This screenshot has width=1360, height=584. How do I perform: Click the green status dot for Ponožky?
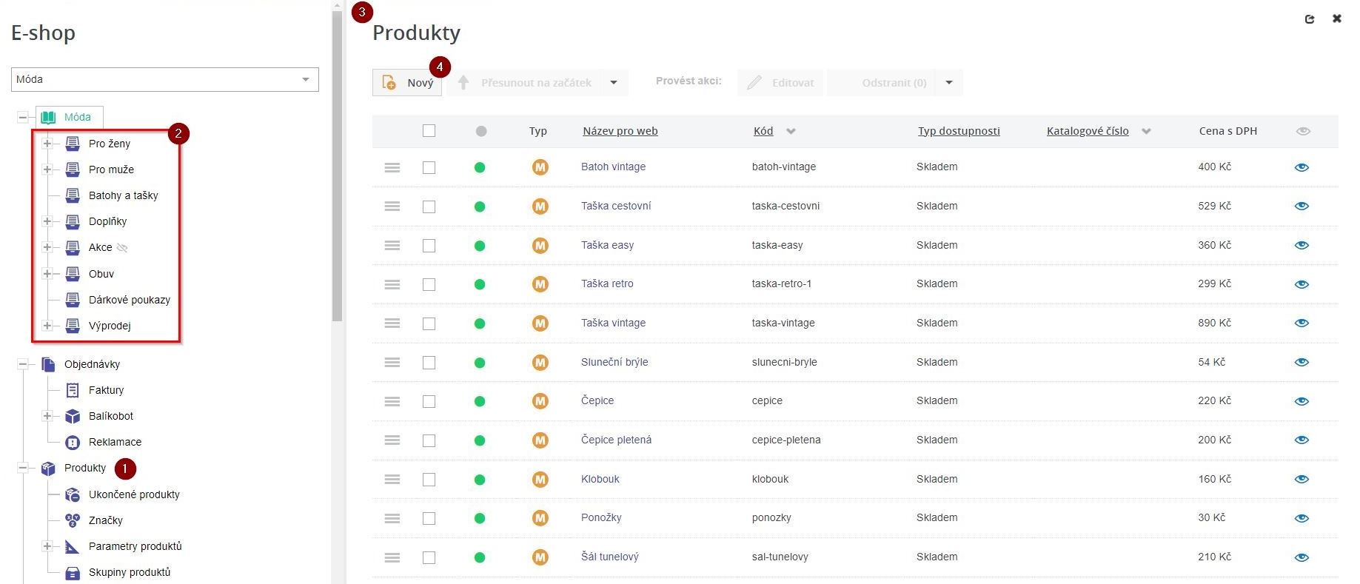click(x=480, y=518)
